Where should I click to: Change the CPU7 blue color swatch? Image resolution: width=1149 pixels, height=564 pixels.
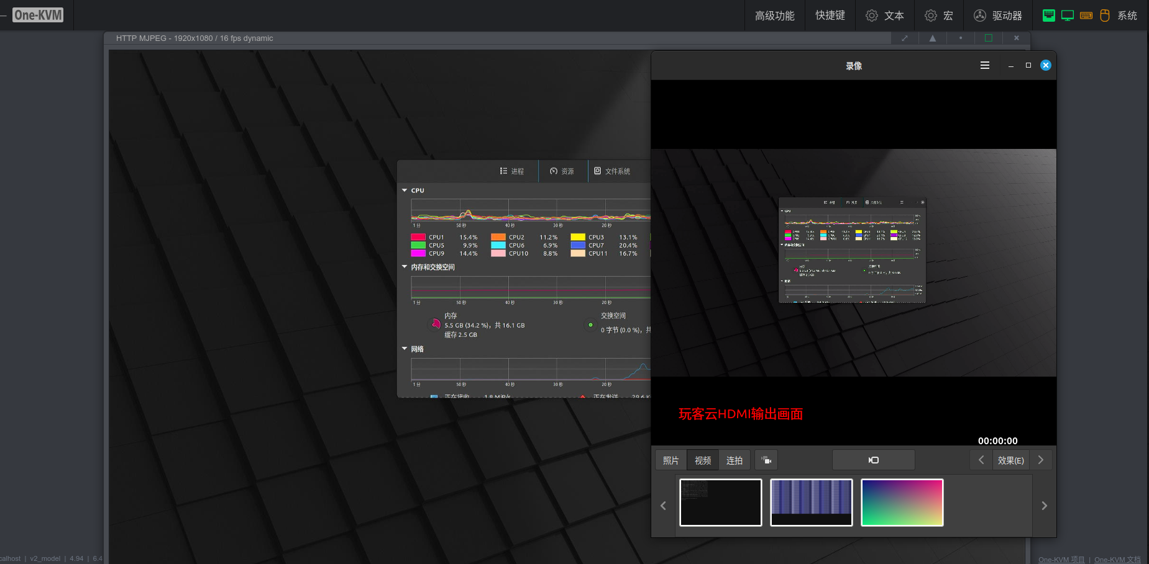pos(578,245)
